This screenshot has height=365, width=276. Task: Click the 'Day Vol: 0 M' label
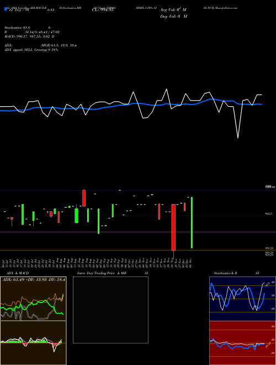point(173,17)
